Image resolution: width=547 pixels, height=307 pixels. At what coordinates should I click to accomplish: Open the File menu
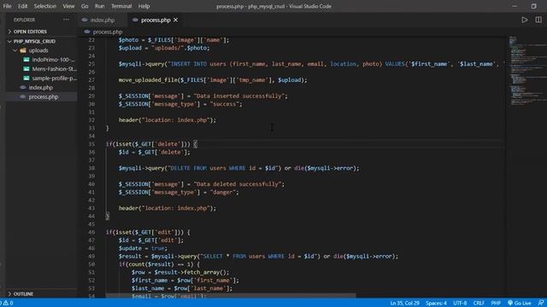[7, 6]
